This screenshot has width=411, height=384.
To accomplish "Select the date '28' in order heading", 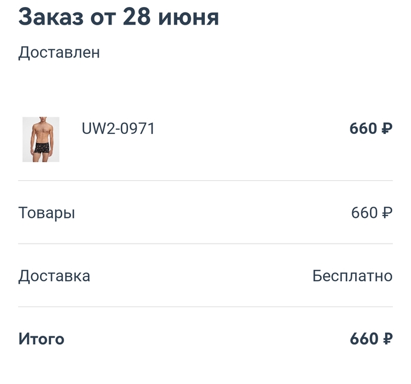I will tap(137, 17).
